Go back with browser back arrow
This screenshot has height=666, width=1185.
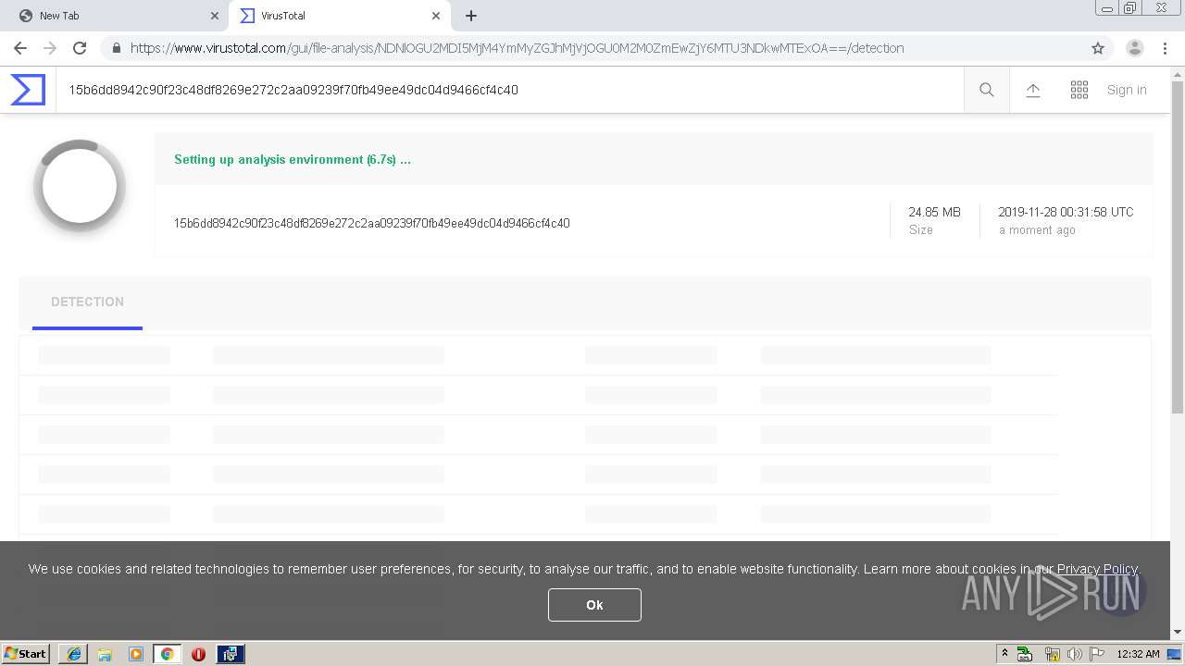[x=20, y=48]
